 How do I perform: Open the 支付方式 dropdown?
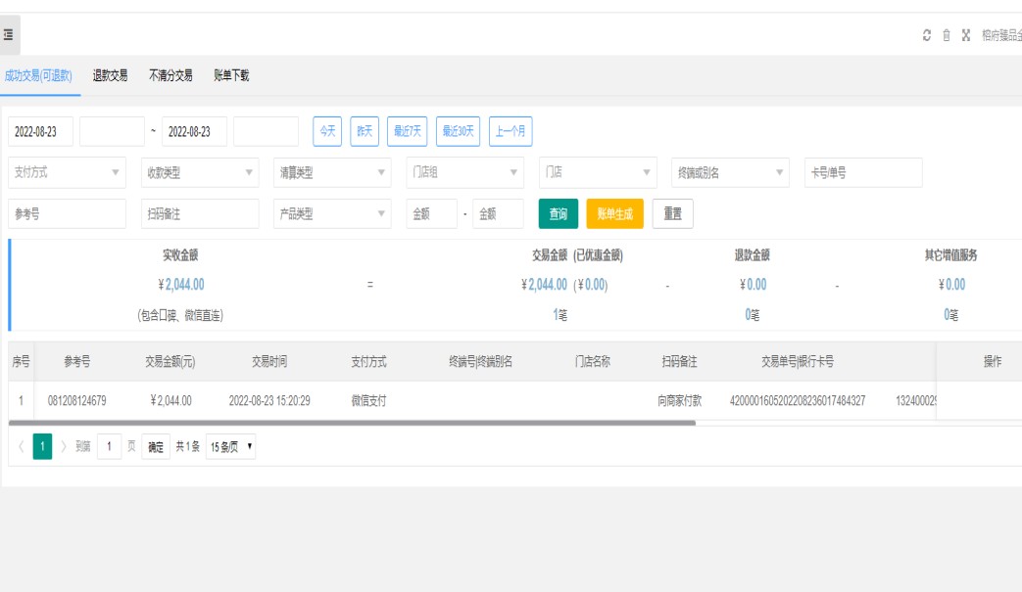pos(68,172)
